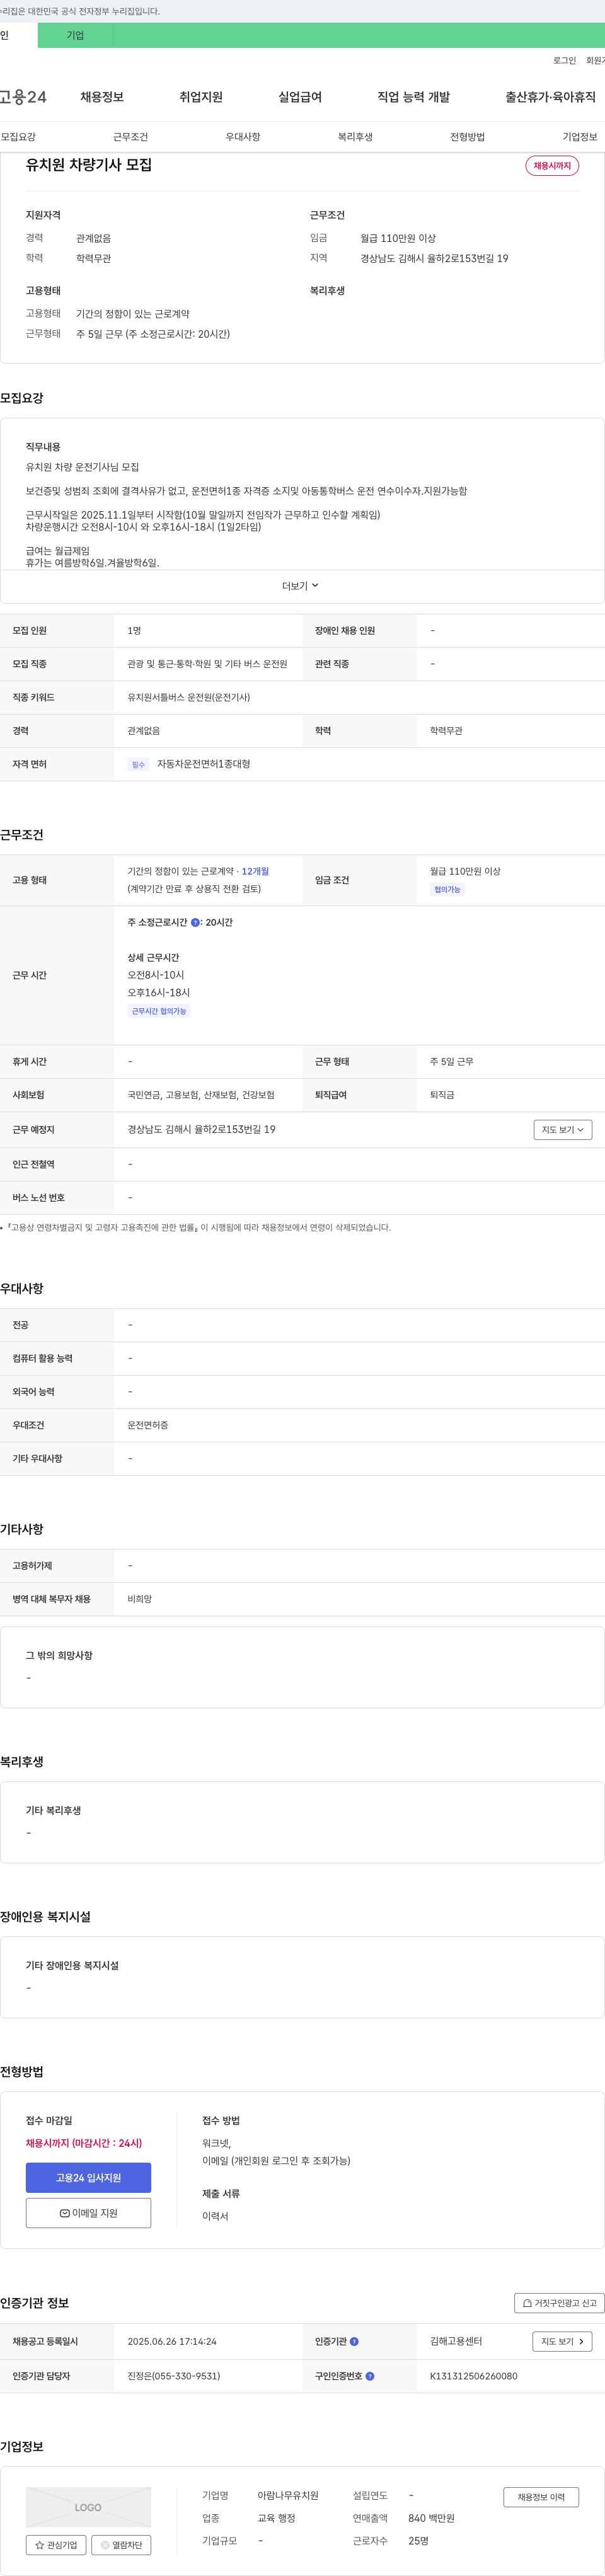
Task: Open the 출산휴가·육아휴직 menu
Action: coord(550,97)
